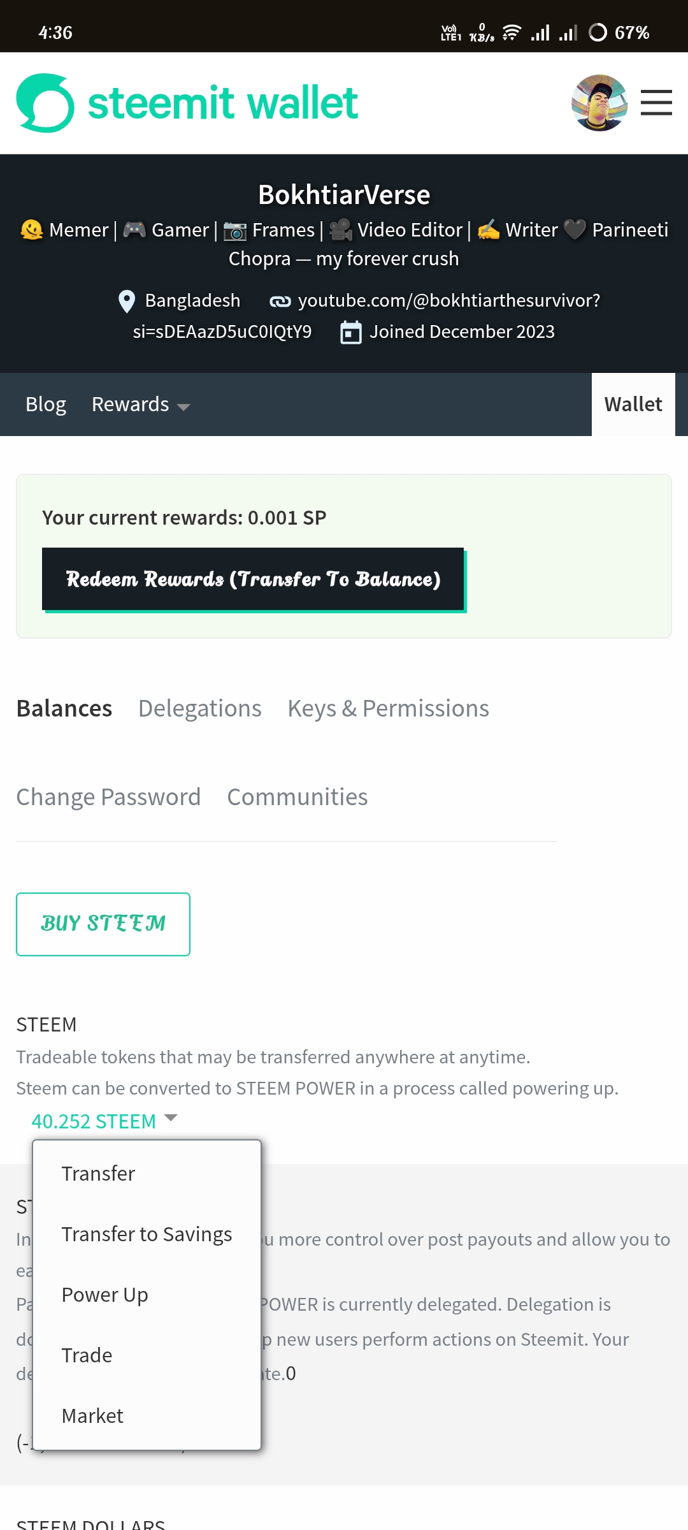The height and width of the screenshot is (1530, 688).
Task: Choose Transfer to Savings option
Action: (147, 1234)
